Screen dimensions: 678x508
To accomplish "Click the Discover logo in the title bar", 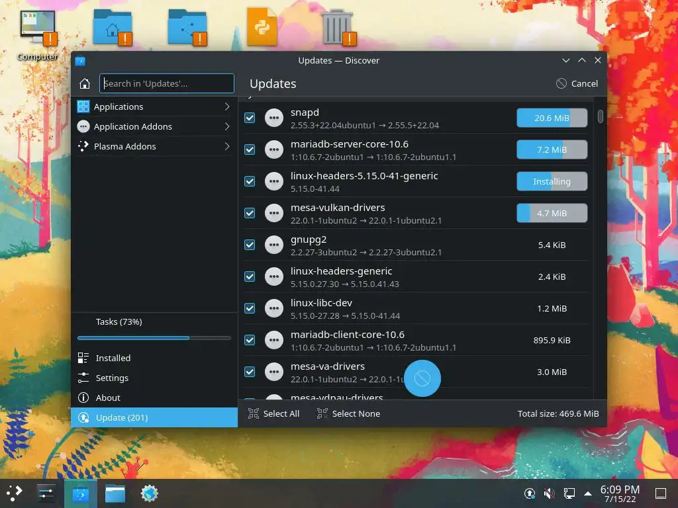I will (x=80, y=60).
